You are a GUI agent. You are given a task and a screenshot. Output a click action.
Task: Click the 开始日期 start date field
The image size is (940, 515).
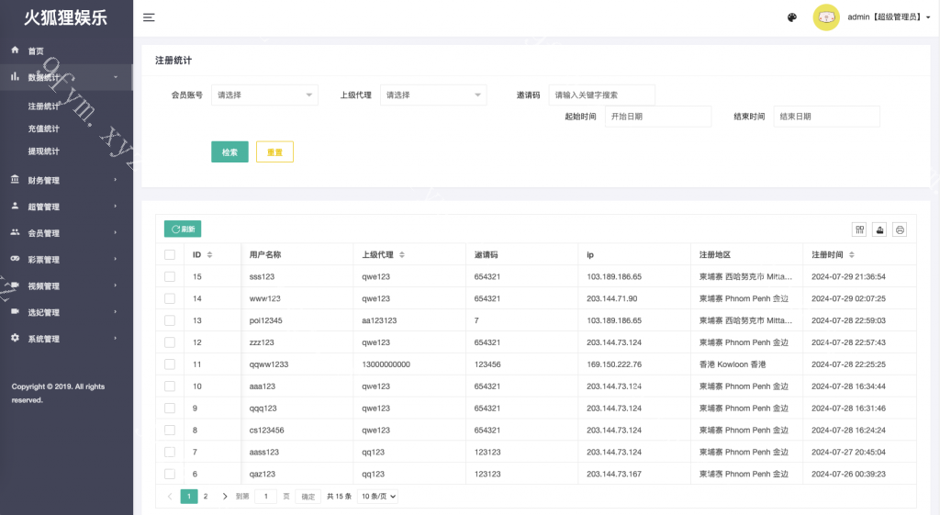658,117
